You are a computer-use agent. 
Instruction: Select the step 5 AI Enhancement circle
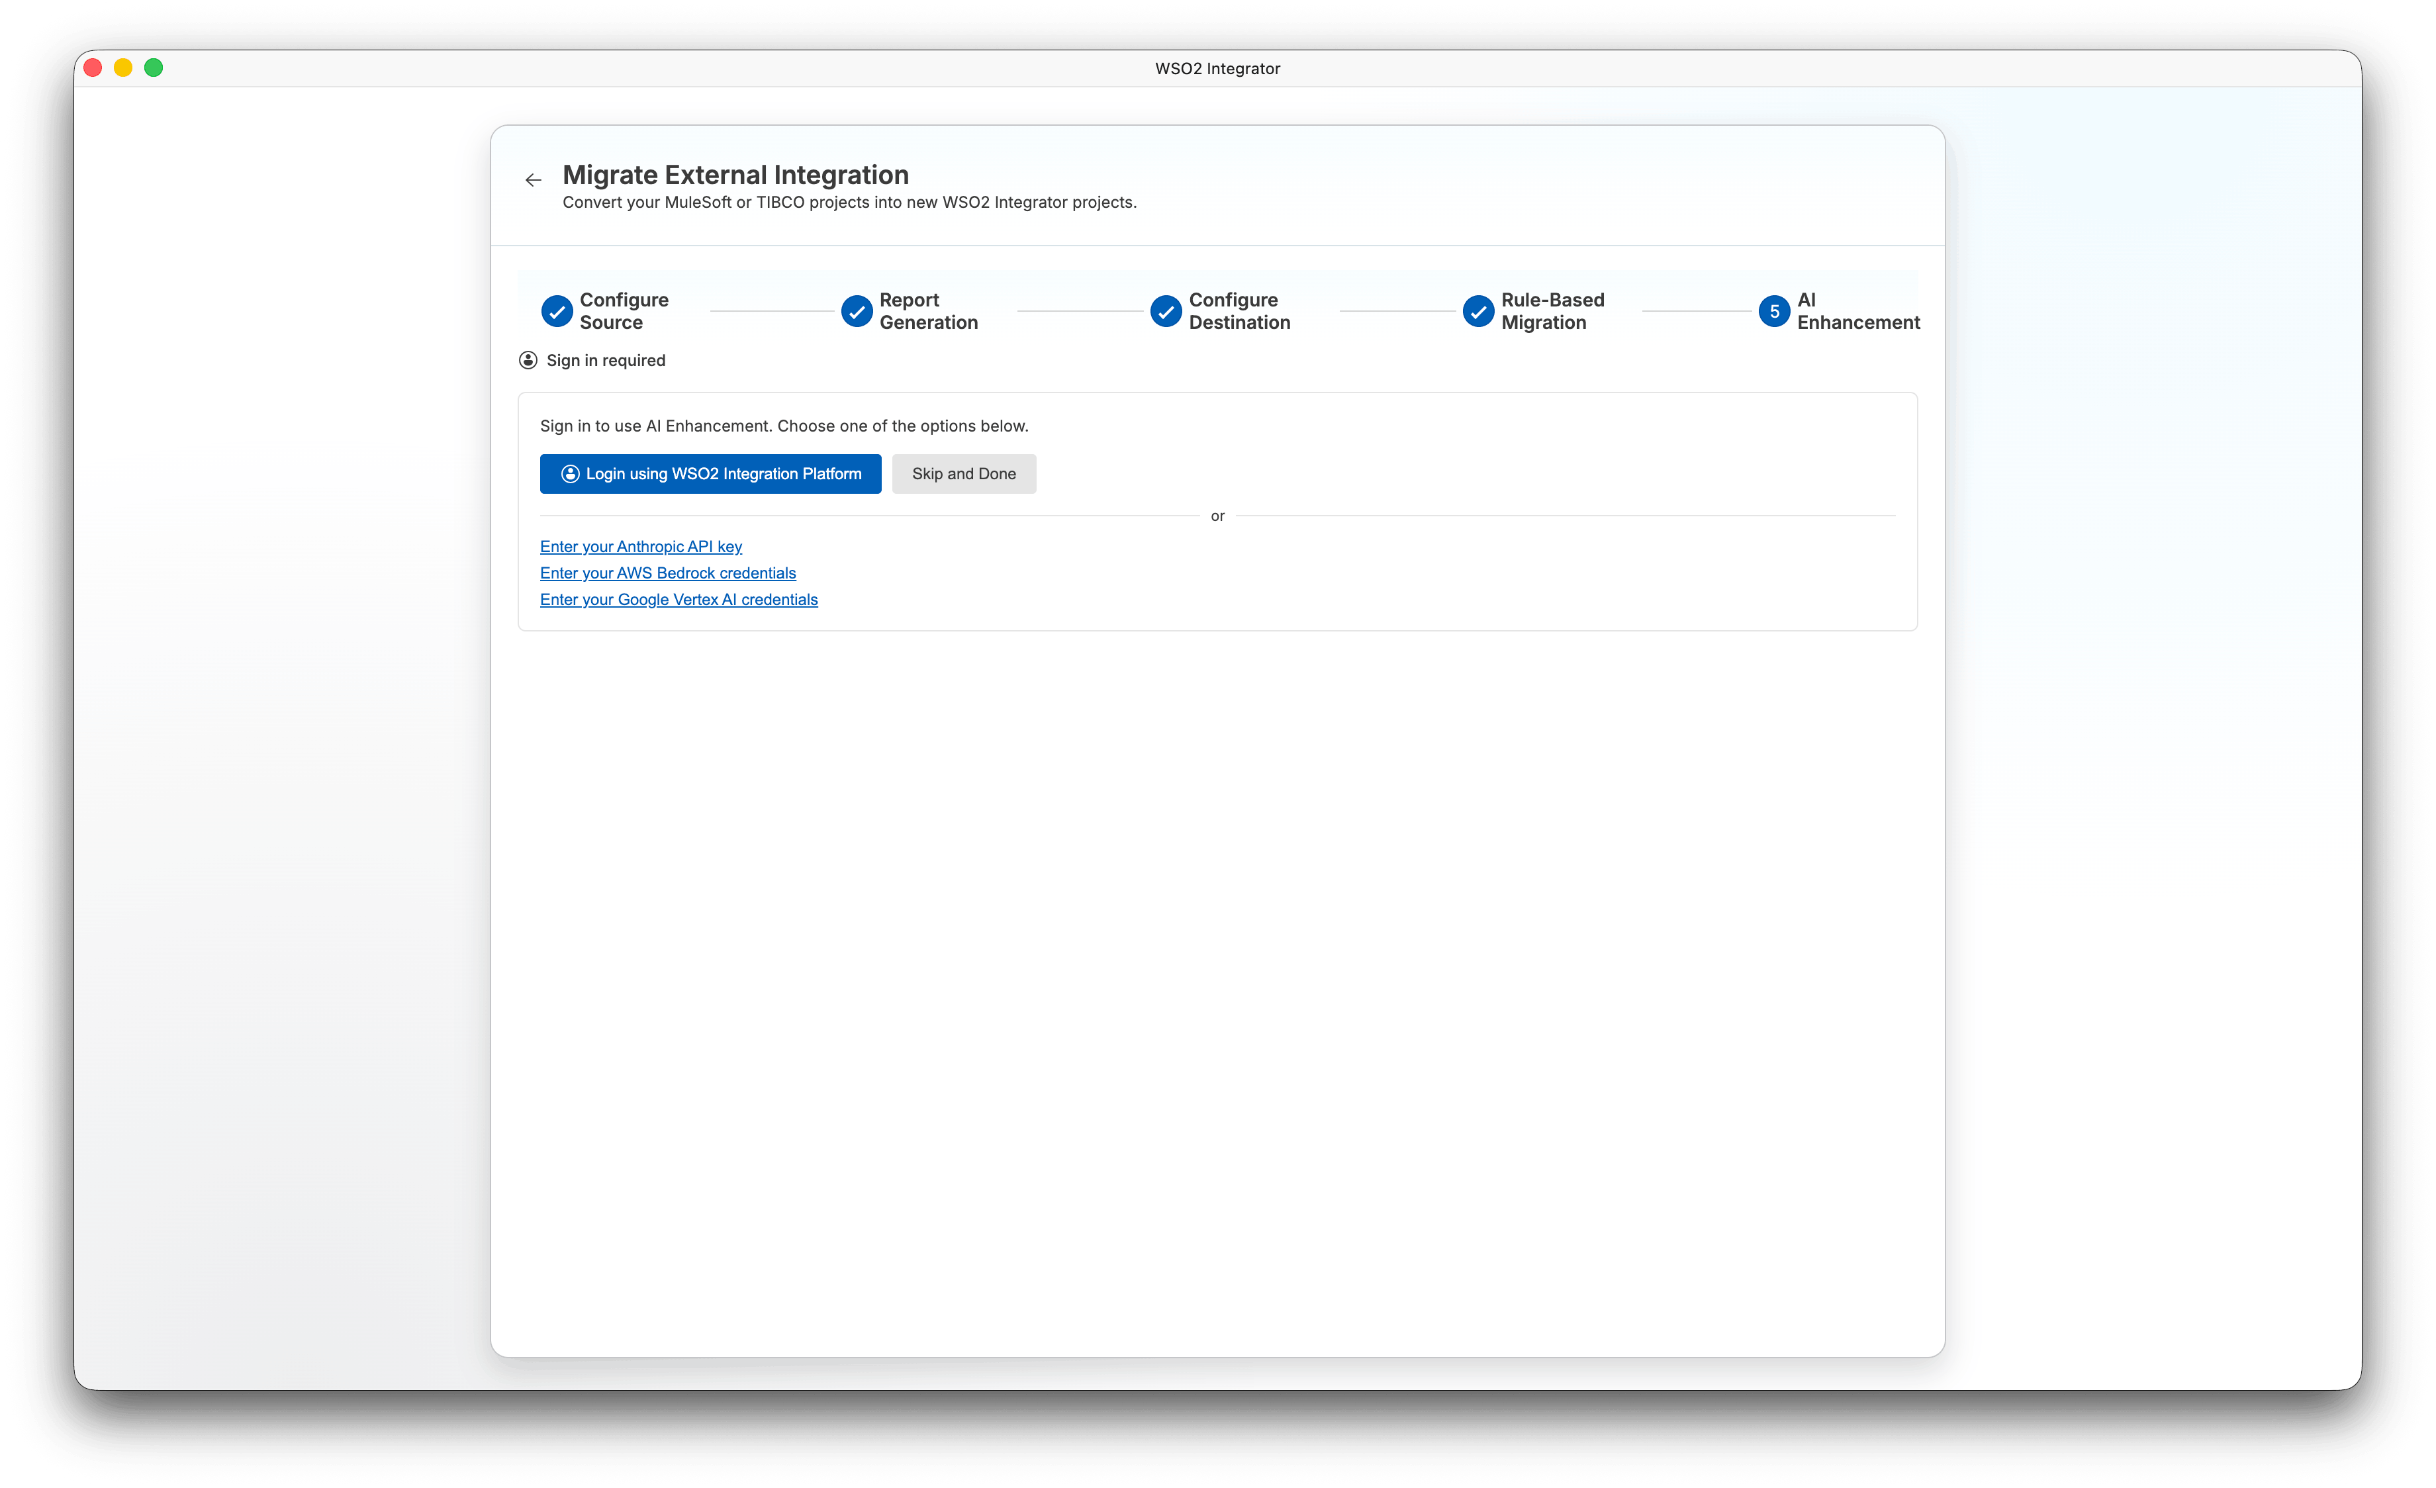tap(1773, 312)
